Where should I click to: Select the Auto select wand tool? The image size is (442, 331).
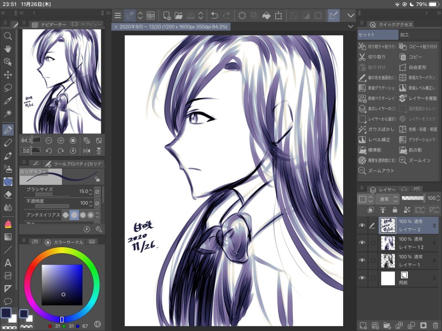[8, 114]
